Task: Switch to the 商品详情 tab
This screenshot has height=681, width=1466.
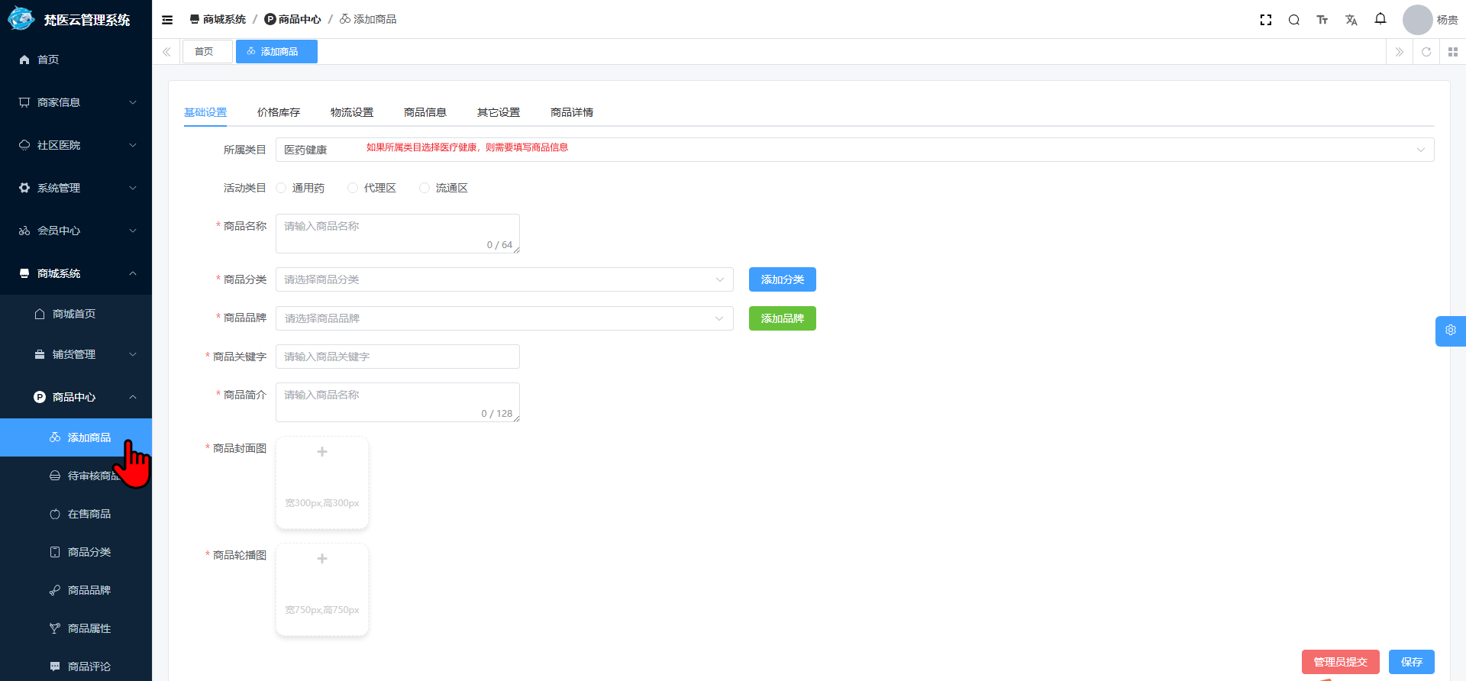Action: pyautogui.click(x=571, y=112)
